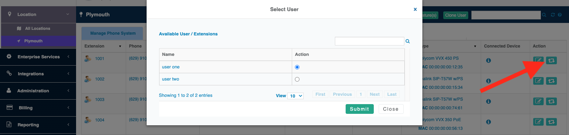Screen dimensions: 569x135
Task: Click the user avatar icon beside 1004
Action: pyautogui.click(x=88, y=120)
